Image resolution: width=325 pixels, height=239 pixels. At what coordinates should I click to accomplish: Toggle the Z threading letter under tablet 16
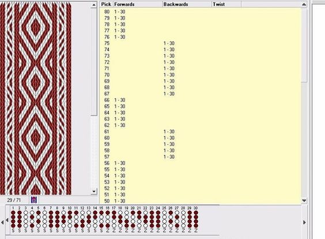point(108,230)
